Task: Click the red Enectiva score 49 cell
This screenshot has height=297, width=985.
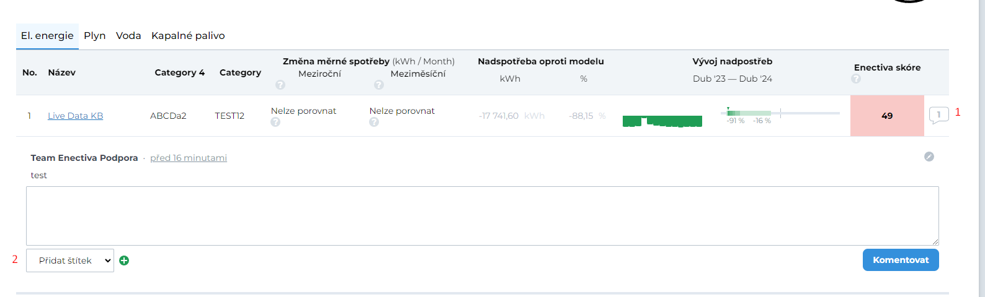Action: coord(887,116)
